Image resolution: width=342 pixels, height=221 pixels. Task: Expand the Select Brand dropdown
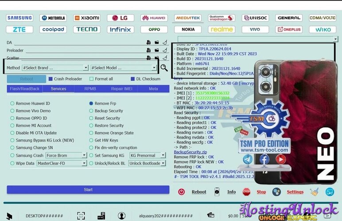point(85,68)
